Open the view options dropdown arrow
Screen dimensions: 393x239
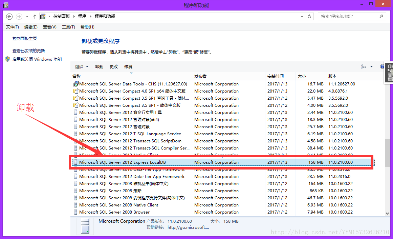coord(371,66)
